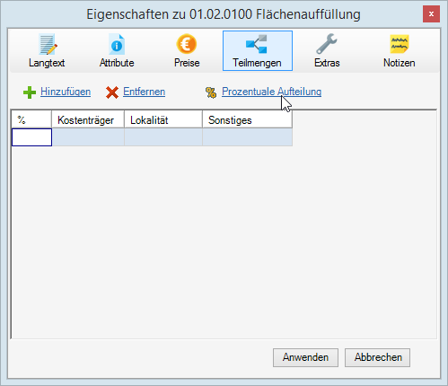Click the green plus icon
The width and height of the screenshot is (448, 386).
pos(30,92)
